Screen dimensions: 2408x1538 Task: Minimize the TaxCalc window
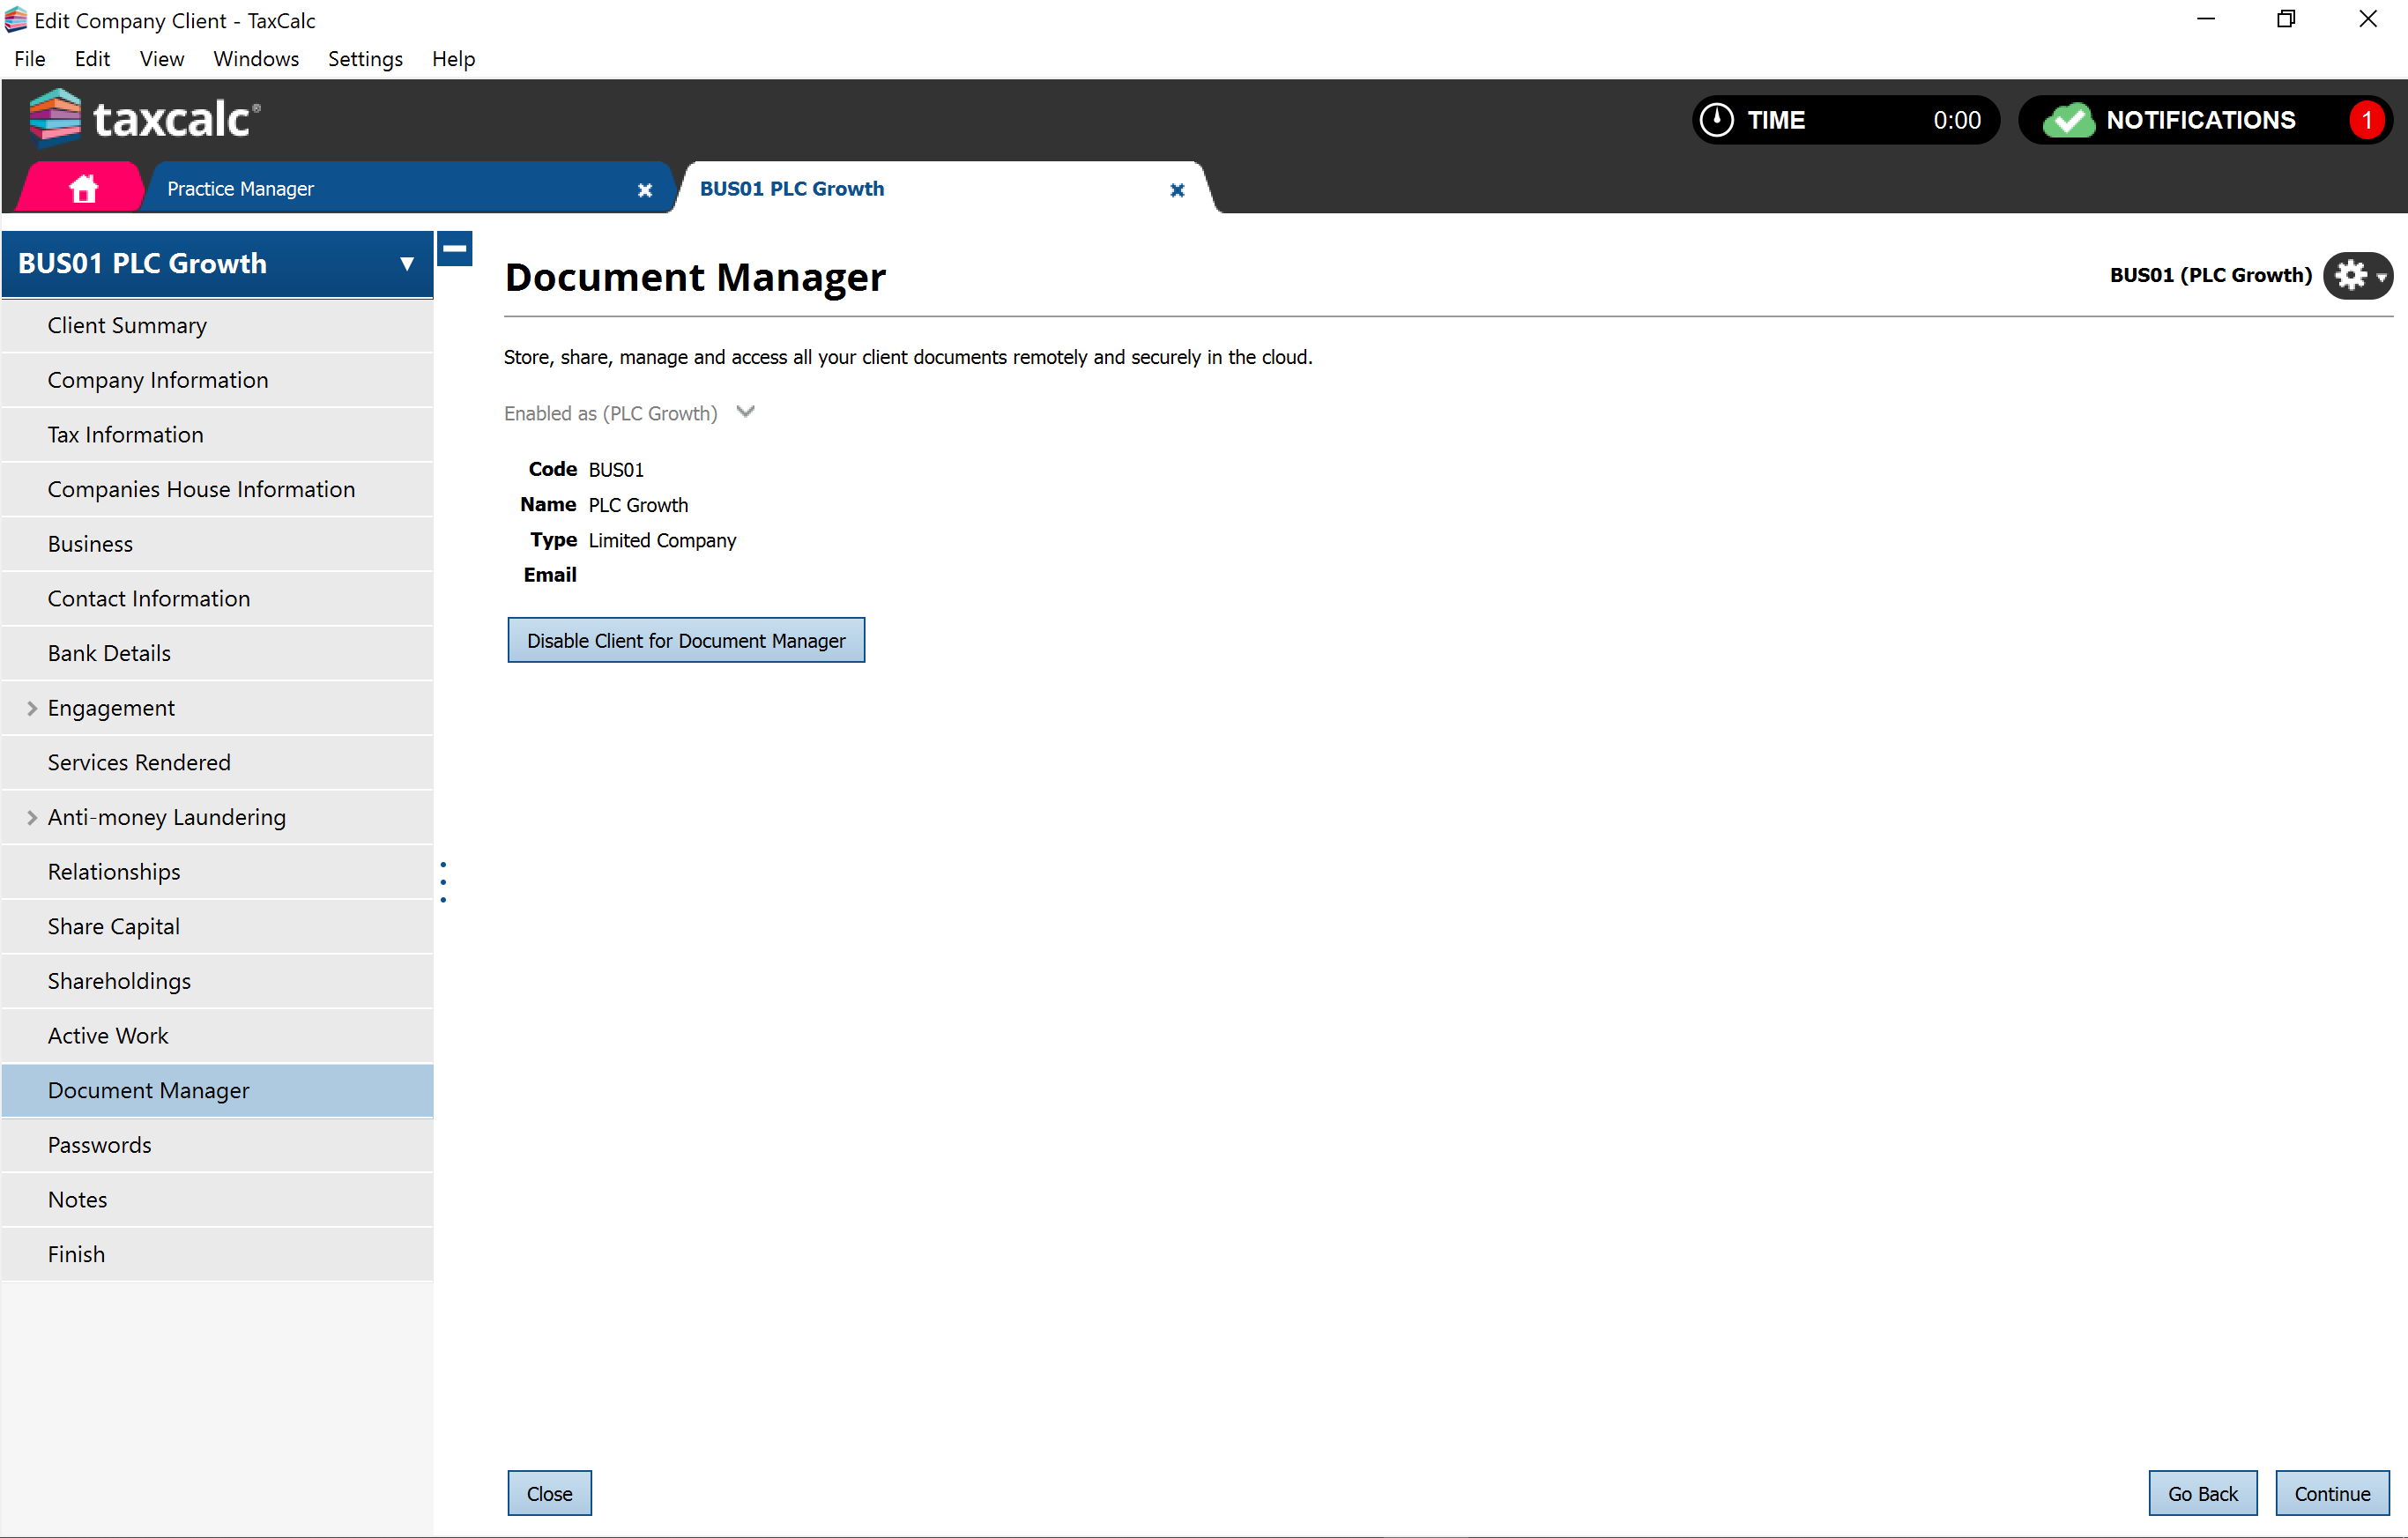[x=2206, y=19]
